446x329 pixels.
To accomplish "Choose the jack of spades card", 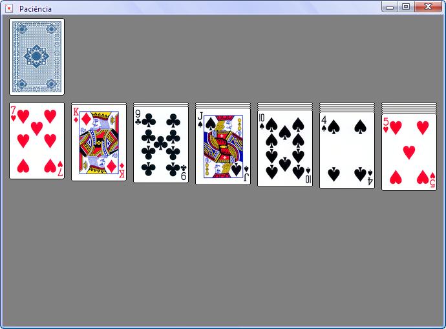I will coord(223,146).
